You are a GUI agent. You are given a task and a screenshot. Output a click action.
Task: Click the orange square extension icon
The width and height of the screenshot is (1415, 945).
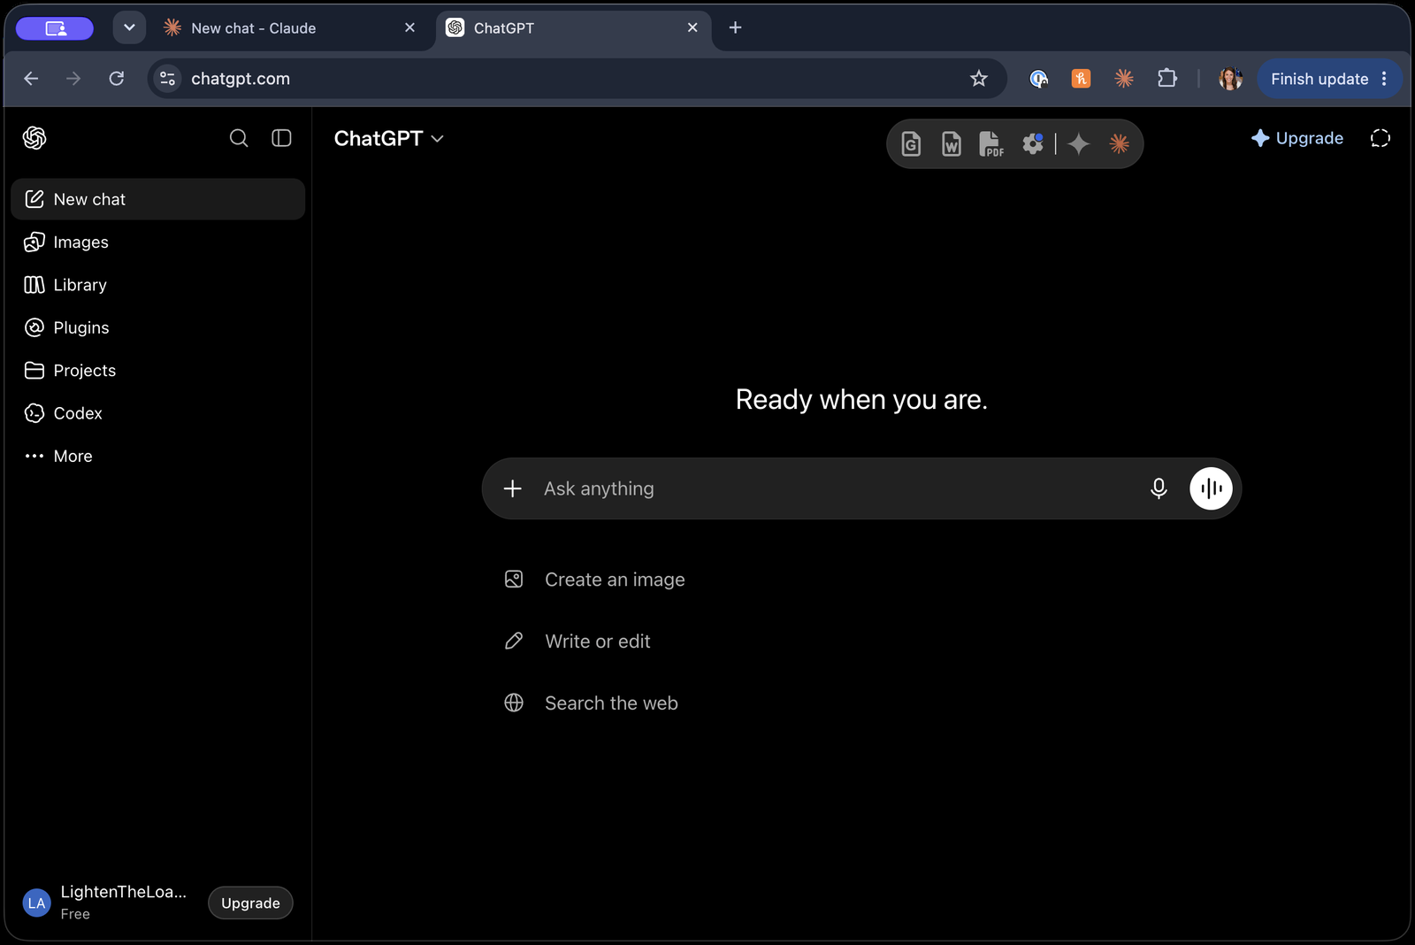pyautogui.click(x=1081, y=79)
